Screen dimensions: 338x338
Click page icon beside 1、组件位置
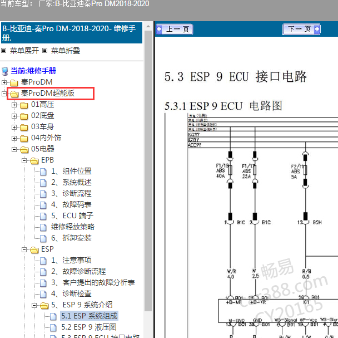point(43,172)
